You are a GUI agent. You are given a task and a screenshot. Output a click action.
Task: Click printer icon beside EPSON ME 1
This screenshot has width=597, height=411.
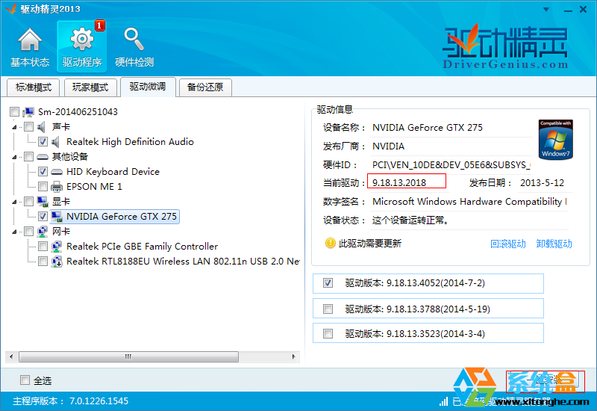click(57, 186)
